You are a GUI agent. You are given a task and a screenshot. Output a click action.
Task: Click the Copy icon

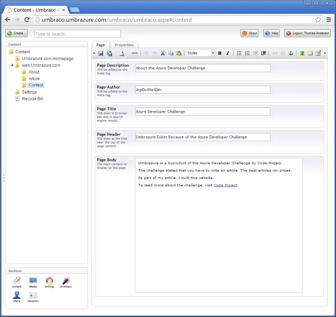coord(171,53)
